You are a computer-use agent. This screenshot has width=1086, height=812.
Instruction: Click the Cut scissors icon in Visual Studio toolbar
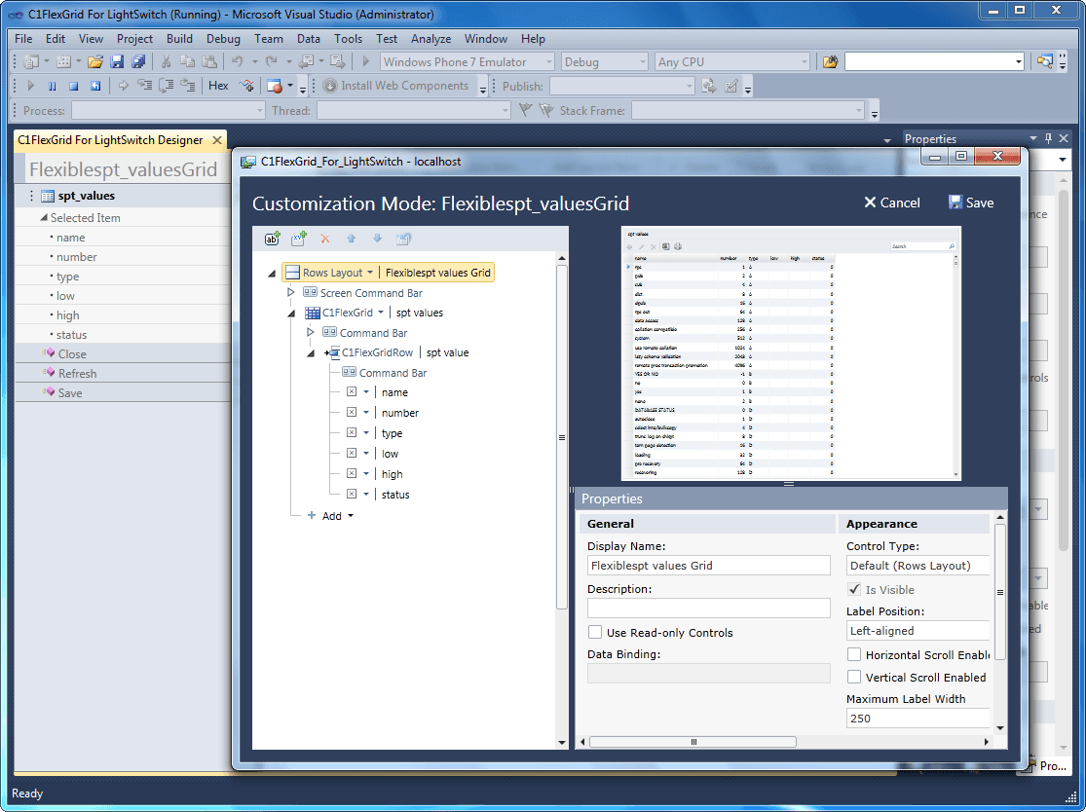coord(166,61)
